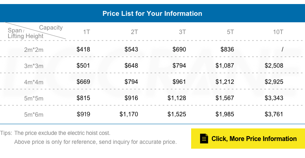Click the document icon on yellow button
This screenshot has height=158, width=305.
[x=204, y=139]
